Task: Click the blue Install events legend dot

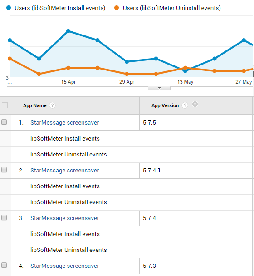Action: [9, 8]
